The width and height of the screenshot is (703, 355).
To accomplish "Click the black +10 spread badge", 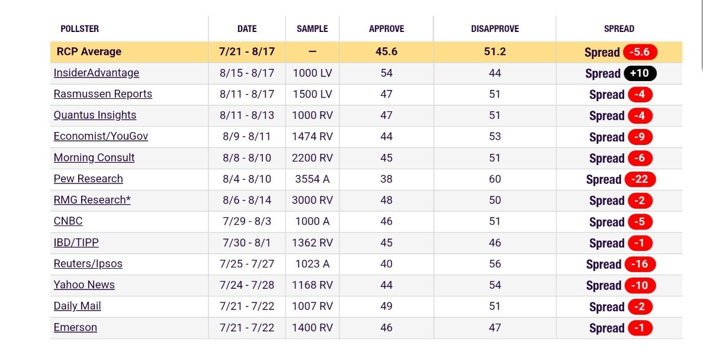I will tap(640, 73).
